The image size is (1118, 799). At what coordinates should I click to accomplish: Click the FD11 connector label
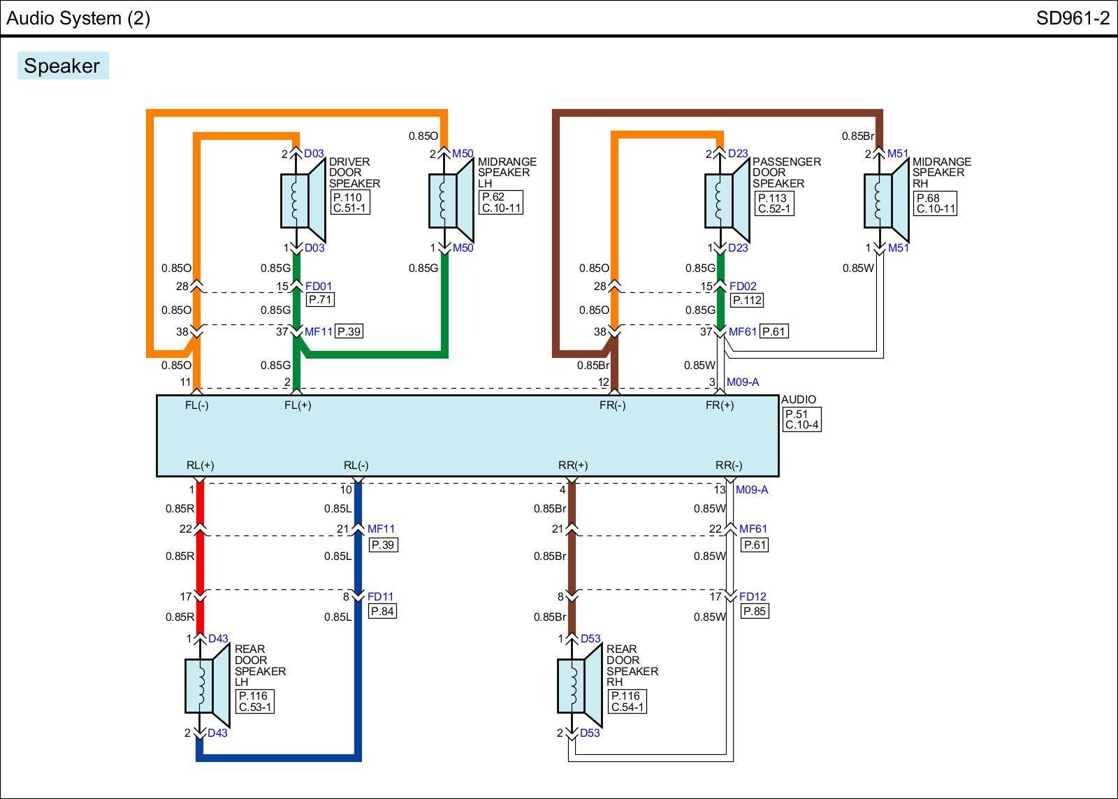pos(381,597)
